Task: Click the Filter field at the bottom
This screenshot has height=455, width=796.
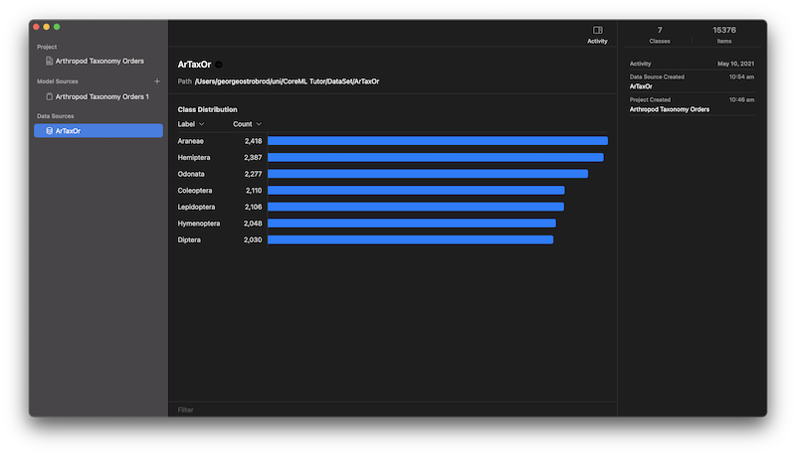Action: point(392,409)
